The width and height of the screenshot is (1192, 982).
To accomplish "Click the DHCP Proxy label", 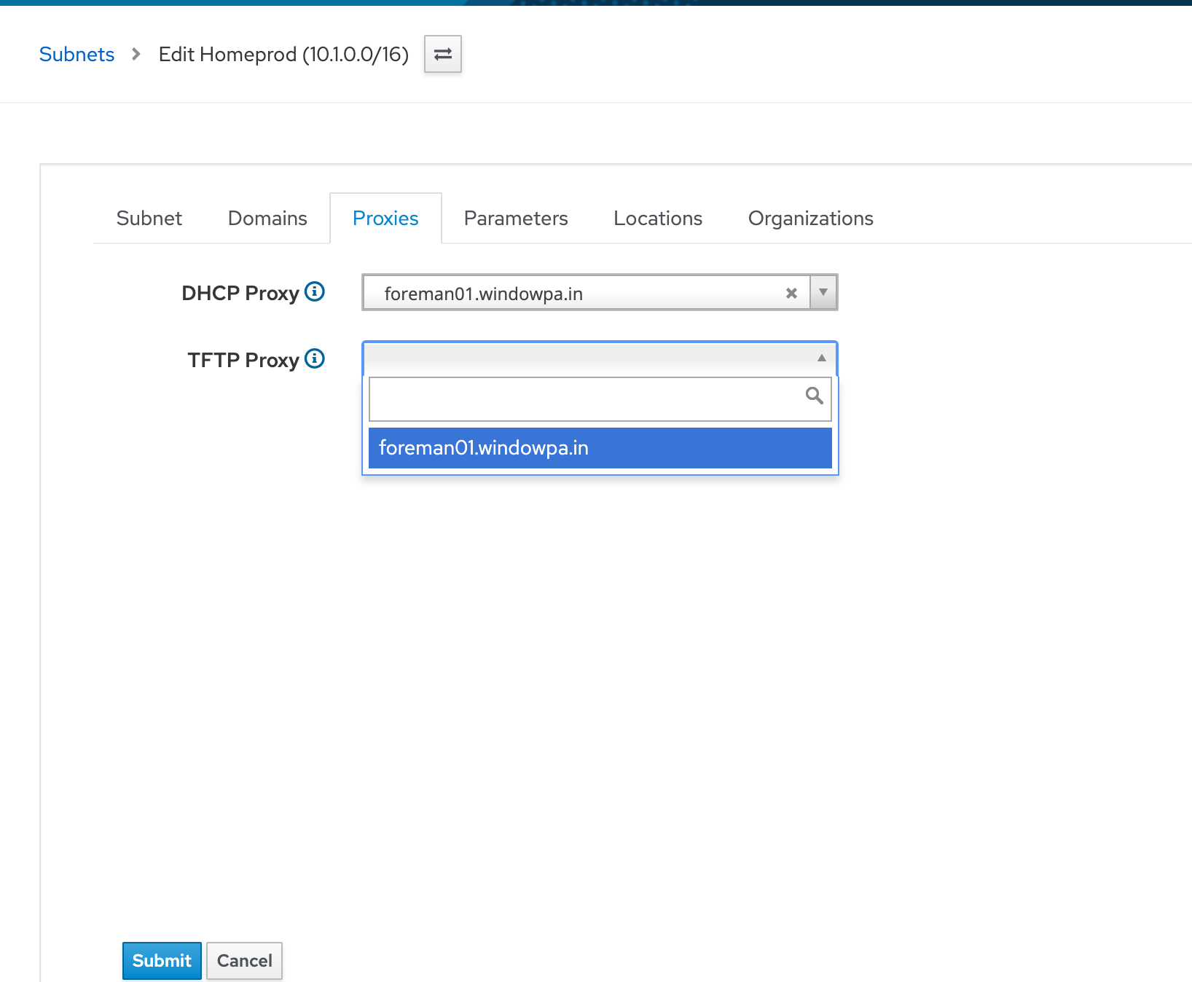I will 240,293.
